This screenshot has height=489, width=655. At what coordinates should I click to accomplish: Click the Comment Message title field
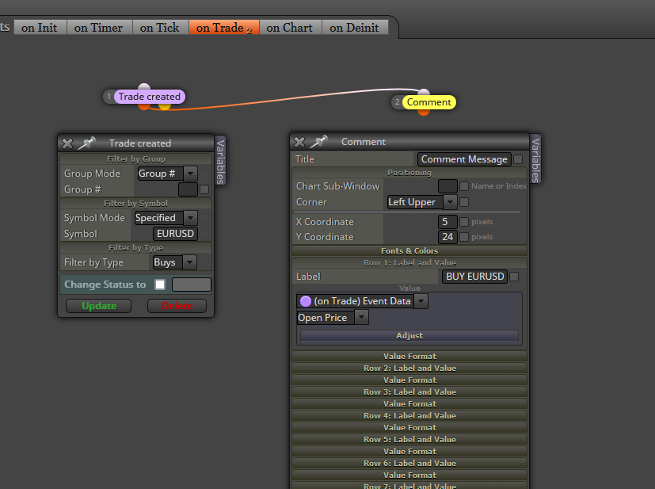464,159
